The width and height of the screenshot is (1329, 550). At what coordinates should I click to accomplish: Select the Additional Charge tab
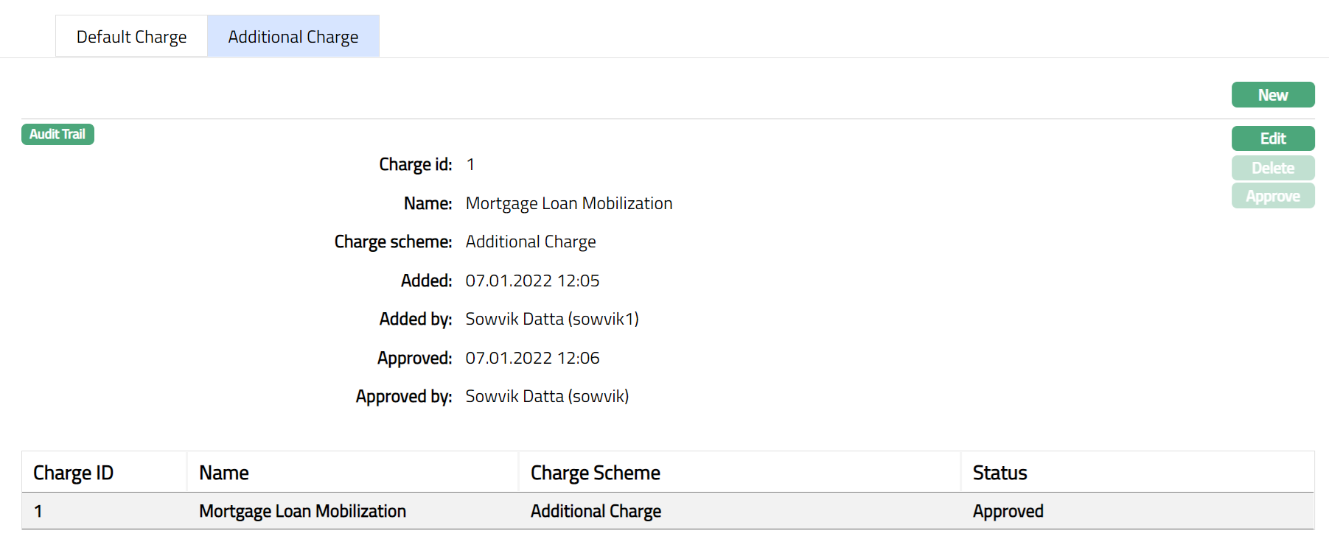pyautogui.click(x=293, y=37)
